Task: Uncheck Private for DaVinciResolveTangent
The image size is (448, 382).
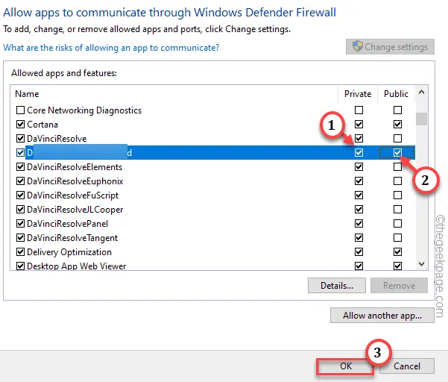Action: [359, 237]
